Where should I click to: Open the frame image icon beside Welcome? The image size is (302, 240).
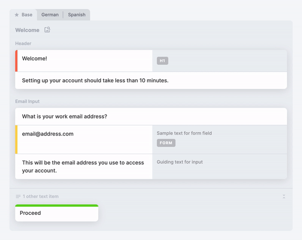click(47, 30)
